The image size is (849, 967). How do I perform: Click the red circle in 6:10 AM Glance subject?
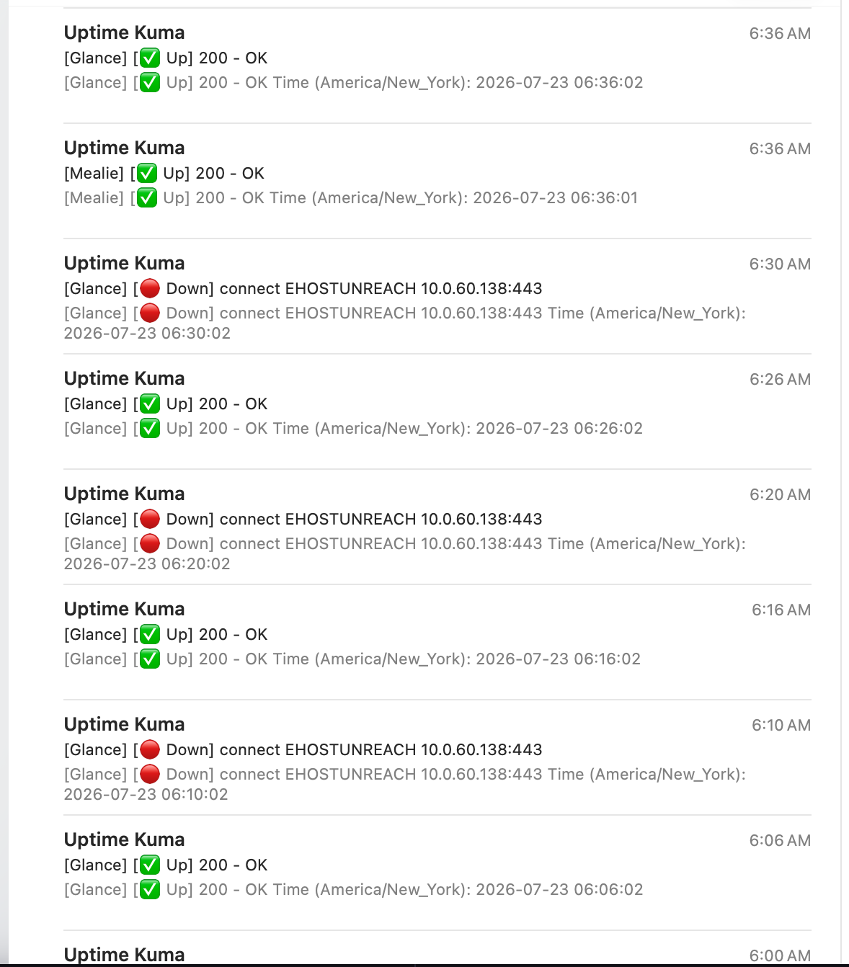(x=150, y=749)
